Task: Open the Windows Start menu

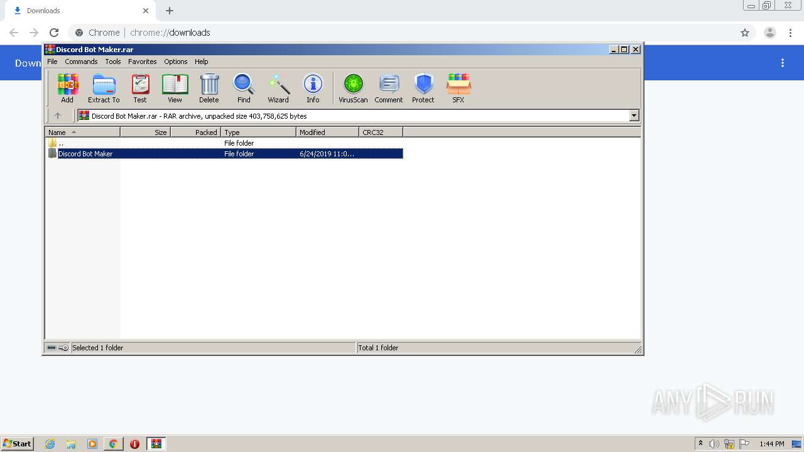Action: pos(18,444)
